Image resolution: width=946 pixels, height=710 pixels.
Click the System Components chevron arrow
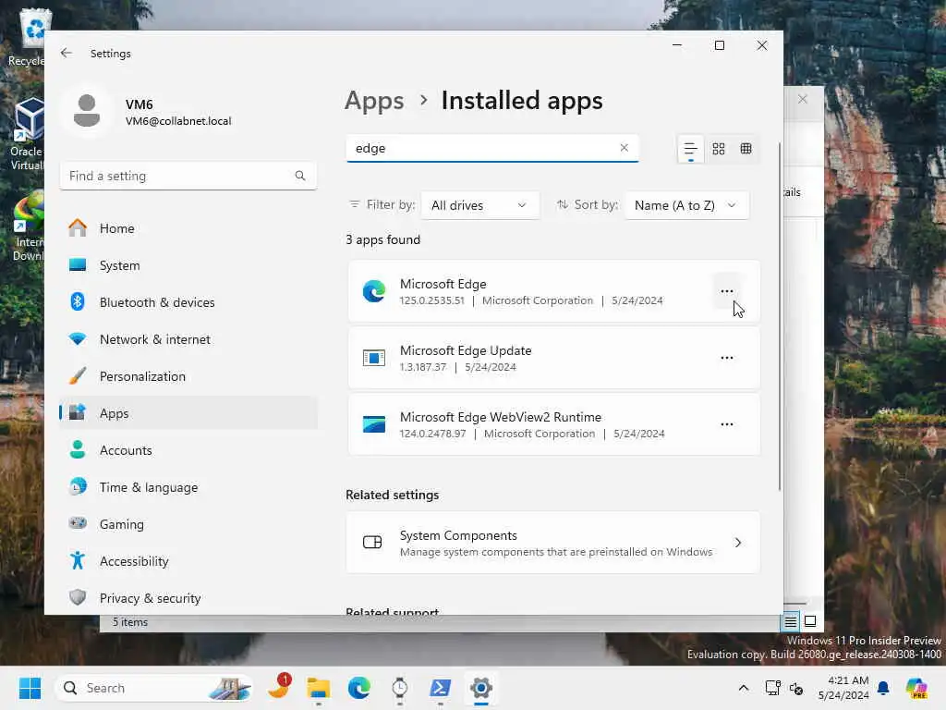click(738, 542)
